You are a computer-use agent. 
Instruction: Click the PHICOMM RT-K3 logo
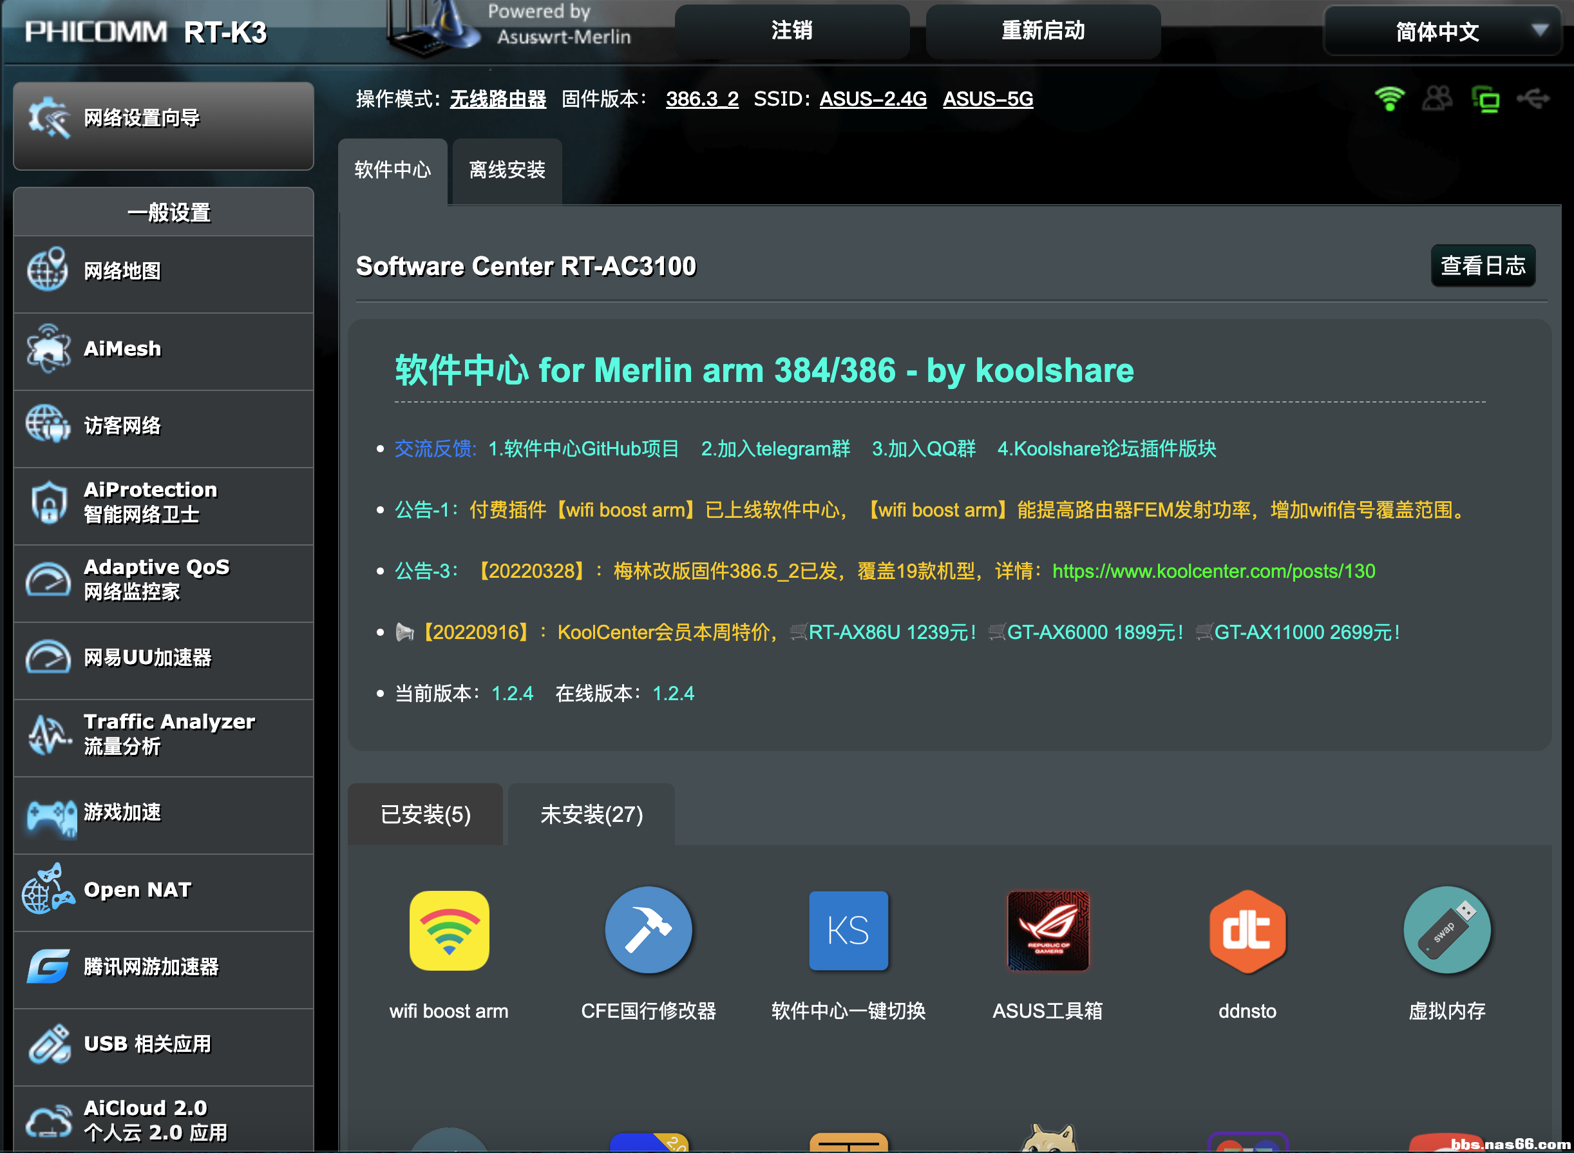pyautogui.click(x=146, y=32)
